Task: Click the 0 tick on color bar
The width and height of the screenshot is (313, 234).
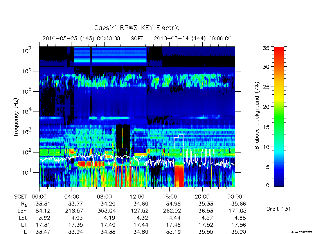Action: tap(268, 186)
